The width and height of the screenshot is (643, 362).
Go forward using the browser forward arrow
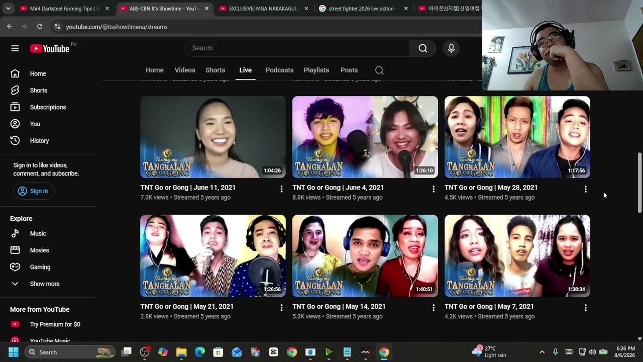click(24, 27)
